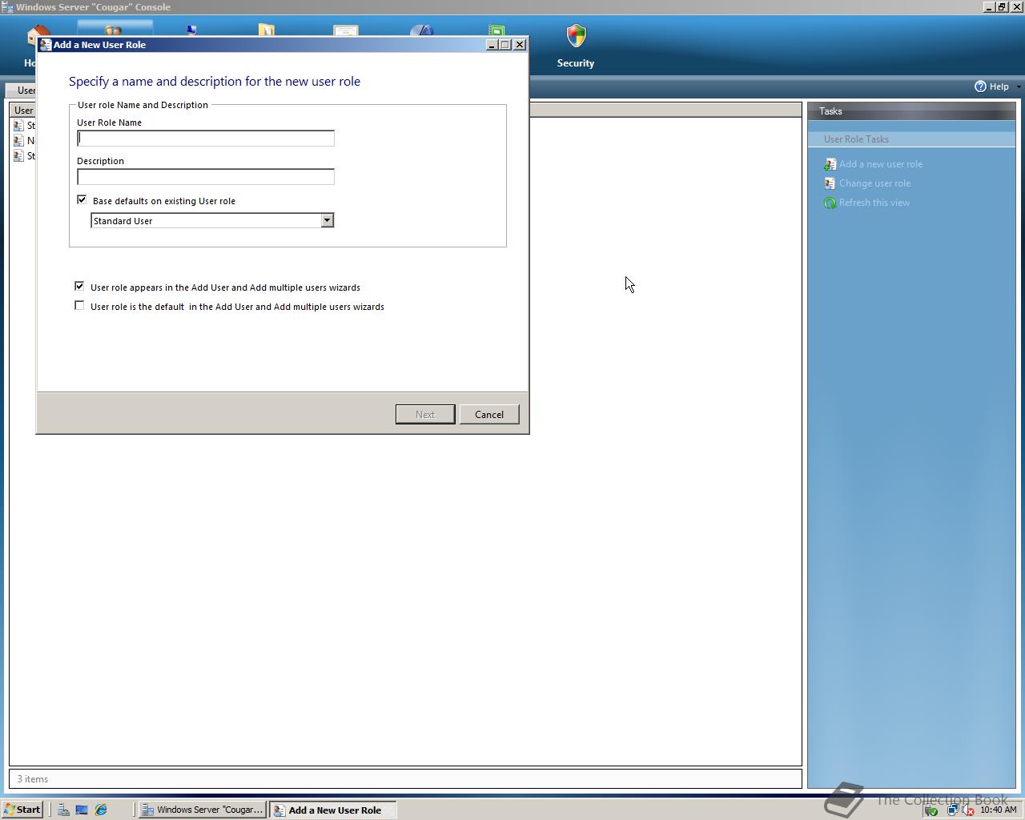
Task: Click the Show Desktop quick launch icon
Action: [82, 810]
